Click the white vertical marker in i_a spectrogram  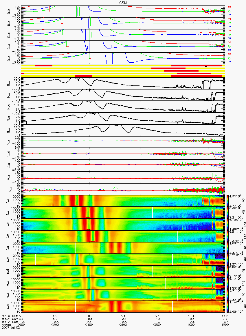click(75, 248)
